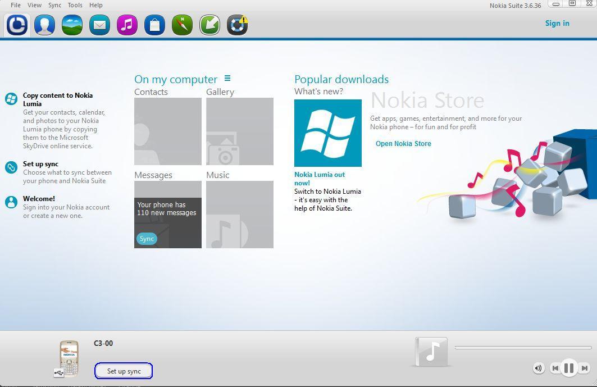Image resolution: width=597 pixels, height=387 pixels.
Task: Click the Popular downloads heading
Action: [341, 79]
